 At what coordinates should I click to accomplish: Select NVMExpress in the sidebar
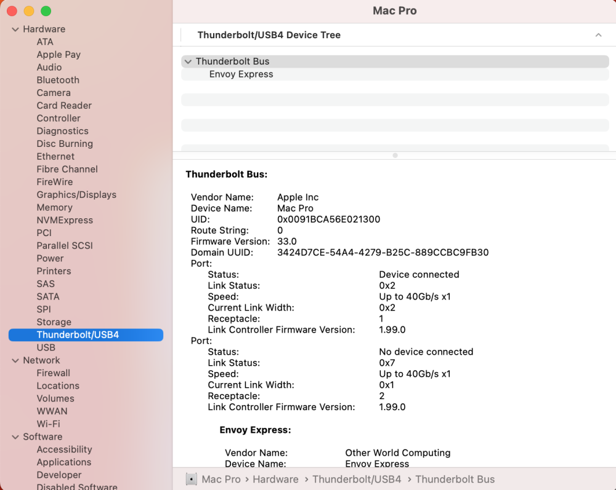[x=65, y=220]
